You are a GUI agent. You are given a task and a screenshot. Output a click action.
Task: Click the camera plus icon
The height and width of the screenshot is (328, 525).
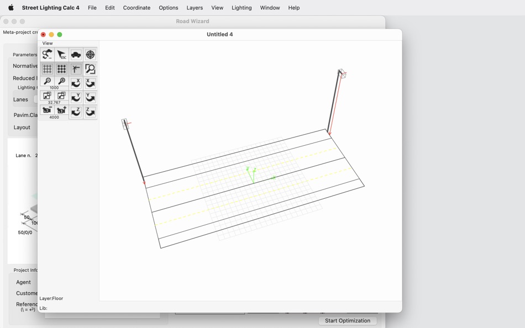point(61,110)
